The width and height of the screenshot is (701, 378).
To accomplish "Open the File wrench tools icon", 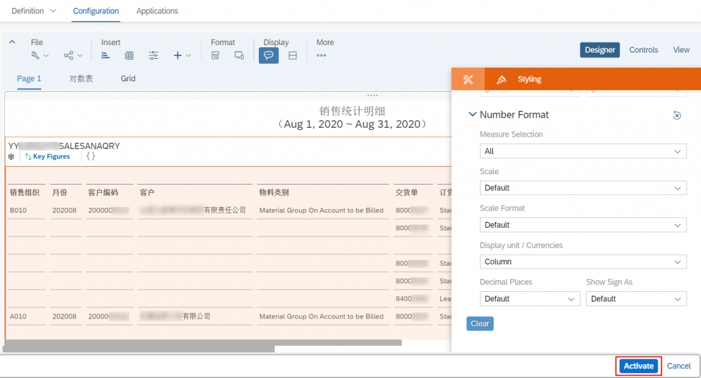I will (x=36, y=55).
